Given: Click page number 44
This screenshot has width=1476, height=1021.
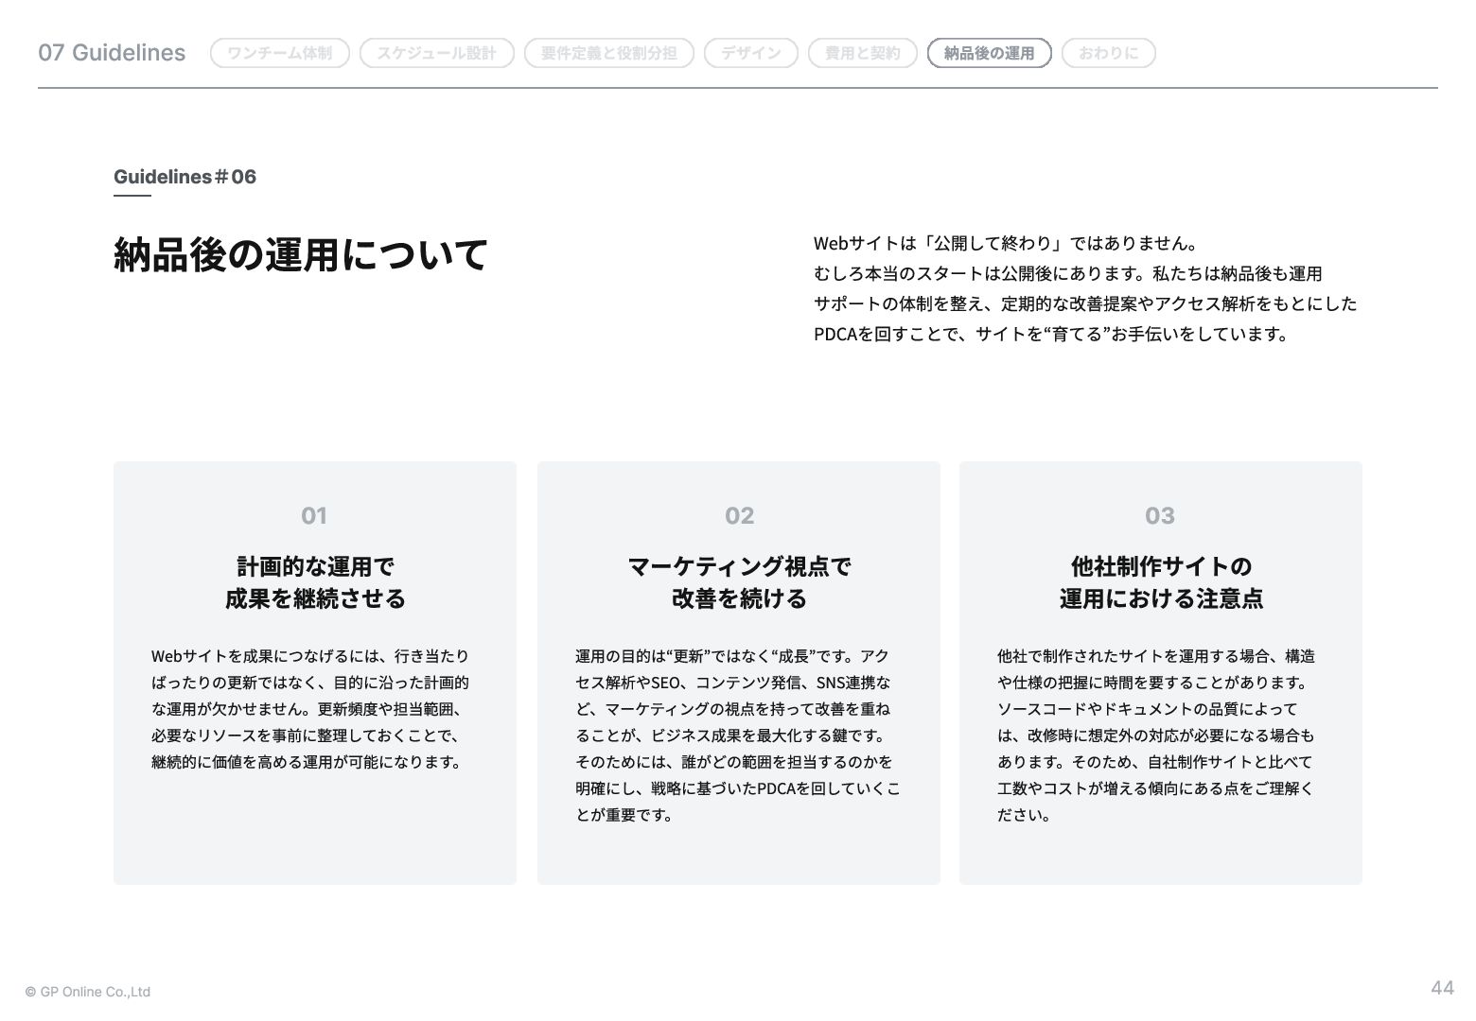Looking at the screenshot, I should point(1442,988).
